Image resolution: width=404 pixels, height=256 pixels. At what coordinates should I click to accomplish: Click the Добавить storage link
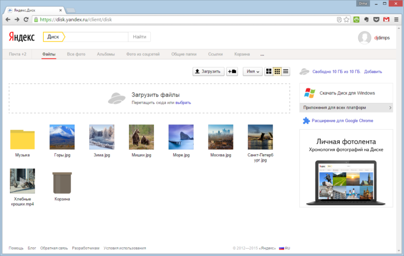373,72
